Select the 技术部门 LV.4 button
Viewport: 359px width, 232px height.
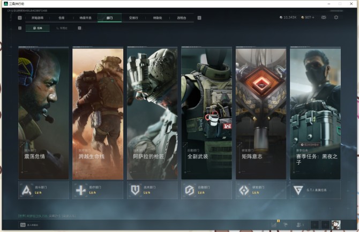152,190
